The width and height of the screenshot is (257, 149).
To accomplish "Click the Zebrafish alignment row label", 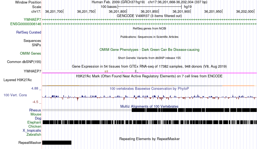I will point(34,134).
